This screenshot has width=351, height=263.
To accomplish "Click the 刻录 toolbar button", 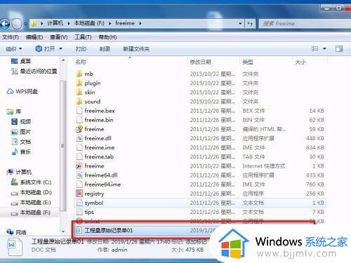I will pos(105,49).
